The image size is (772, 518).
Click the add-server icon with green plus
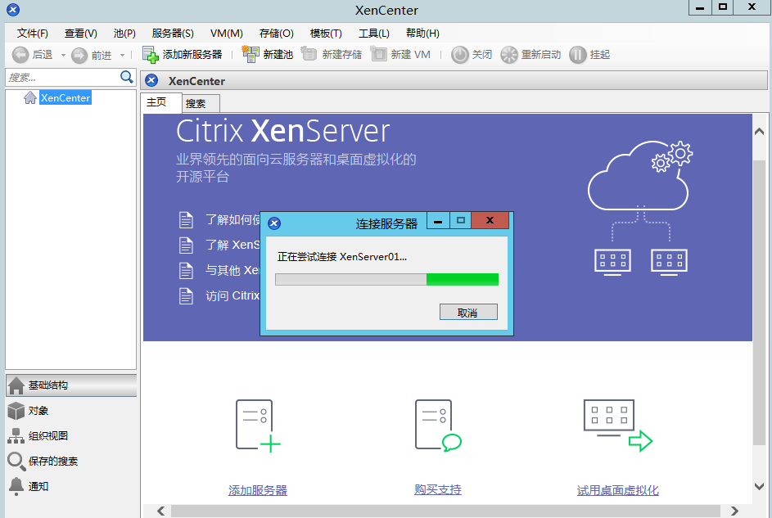[x=258, y=426]
